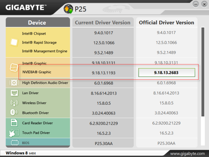Click current BIOS version P25.30AA
The image size is (209, 157).
point(104,144)
